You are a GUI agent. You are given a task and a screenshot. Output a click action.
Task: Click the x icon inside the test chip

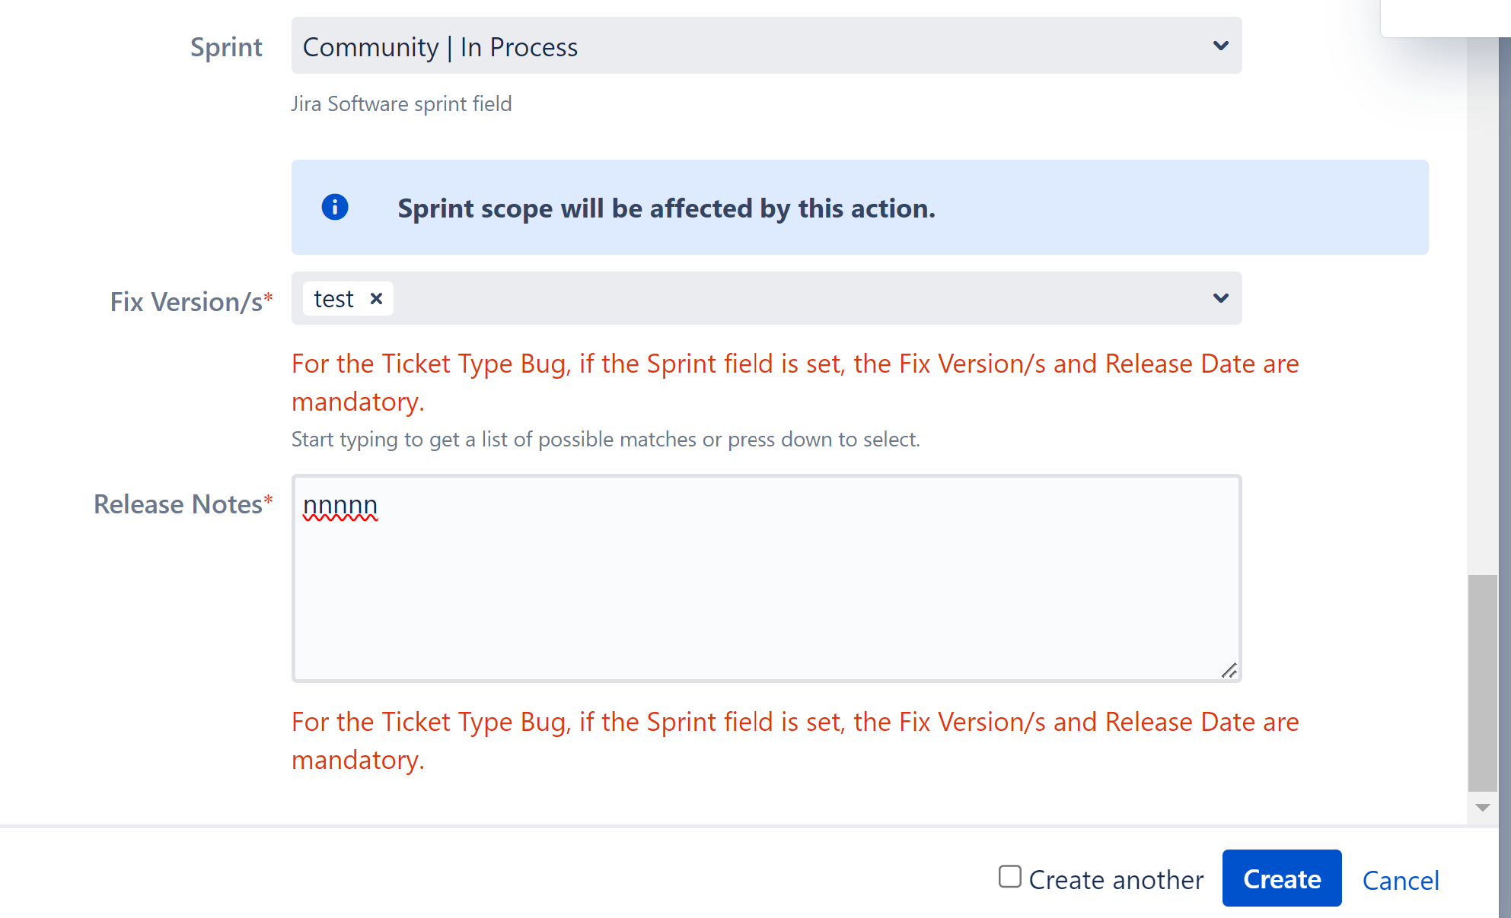pyautogui.click(x=376, y=298)
